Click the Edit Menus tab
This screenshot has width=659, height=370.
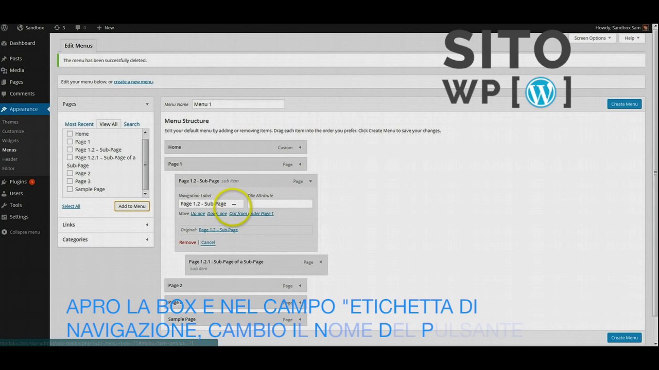coord(78,46)
